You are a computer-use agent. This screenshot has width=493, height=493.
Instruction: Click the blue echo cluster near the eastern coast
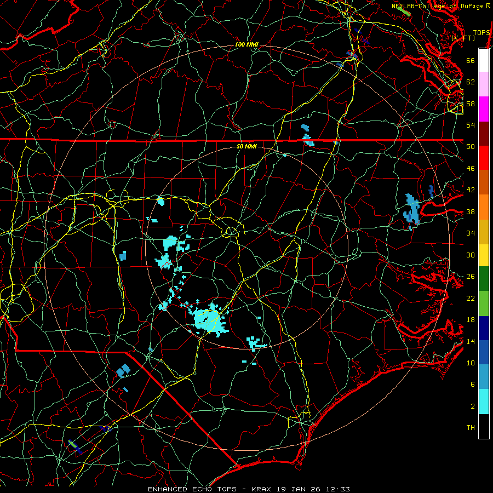[x=412, y=211]
